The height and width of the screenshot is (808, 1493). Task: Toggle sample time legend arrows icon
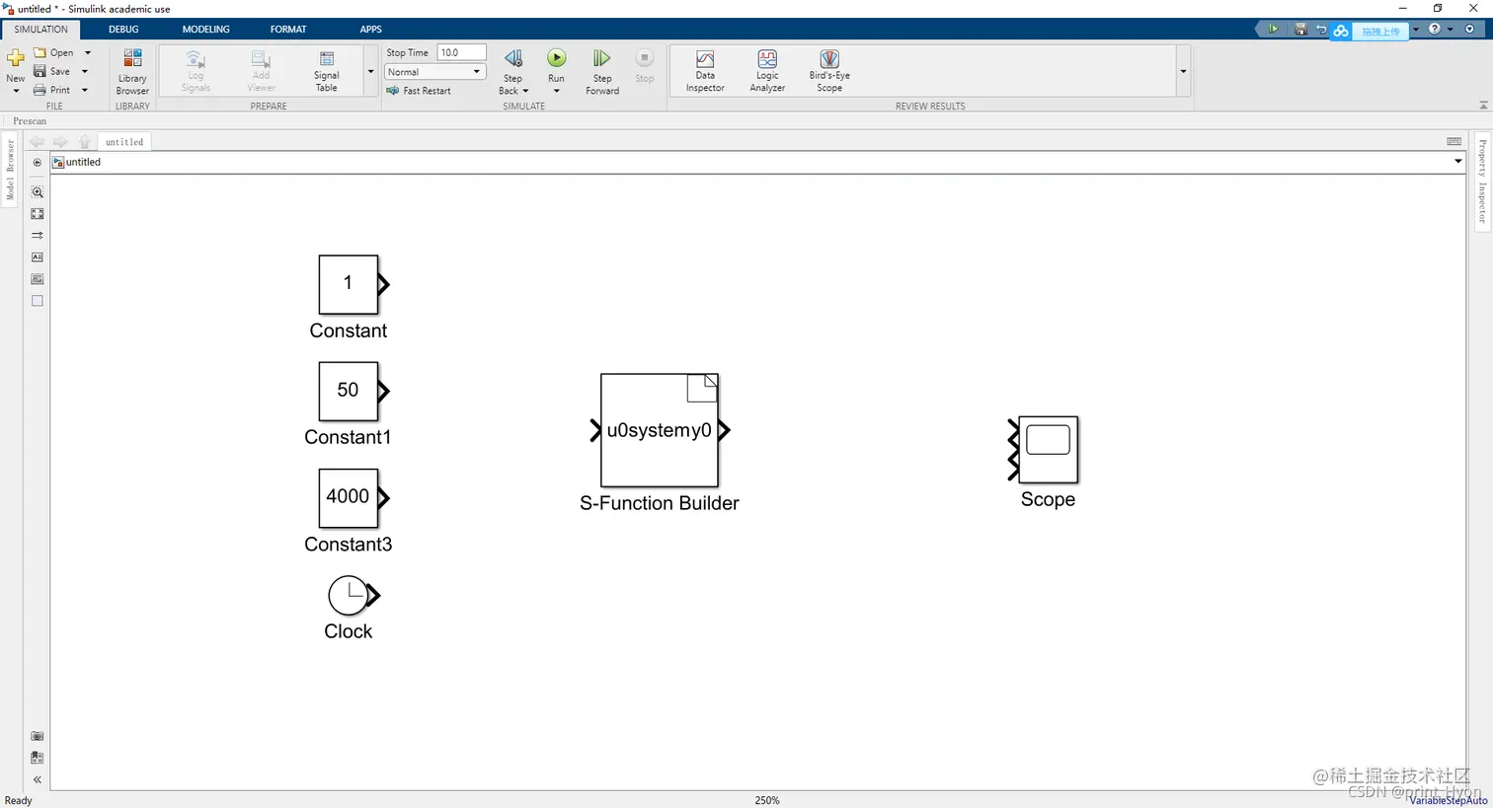[38, 236]
